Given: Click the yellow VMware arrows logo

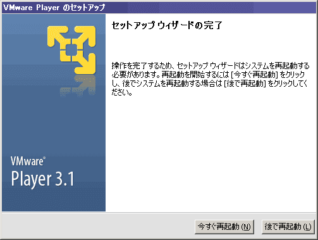Looking at the screenshot, I should pos(71,50).
